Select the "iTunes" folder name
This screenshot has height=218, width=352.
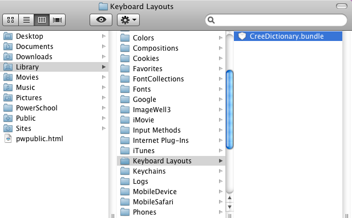(144, 151)
